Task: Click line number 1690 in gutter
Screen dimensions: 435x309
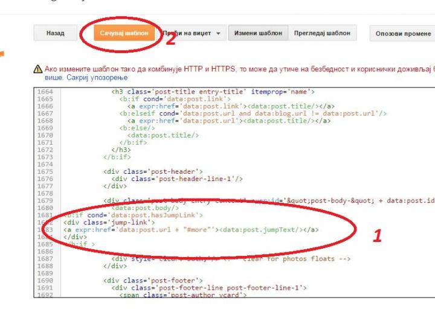Action: [x=45, y=280]
